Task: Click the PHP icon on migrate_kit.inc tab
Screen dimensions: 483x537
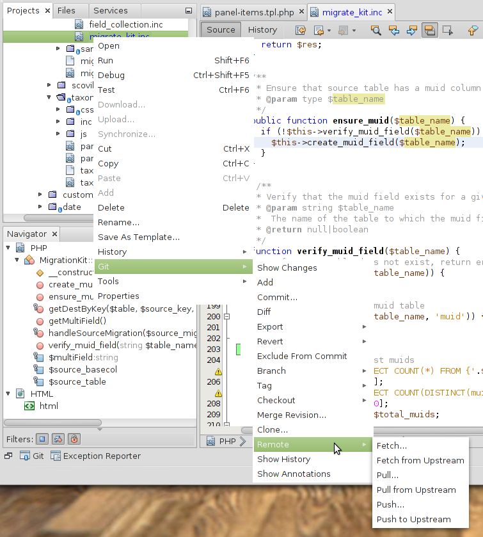Action: pyautogui.click(x=314, y=12)
